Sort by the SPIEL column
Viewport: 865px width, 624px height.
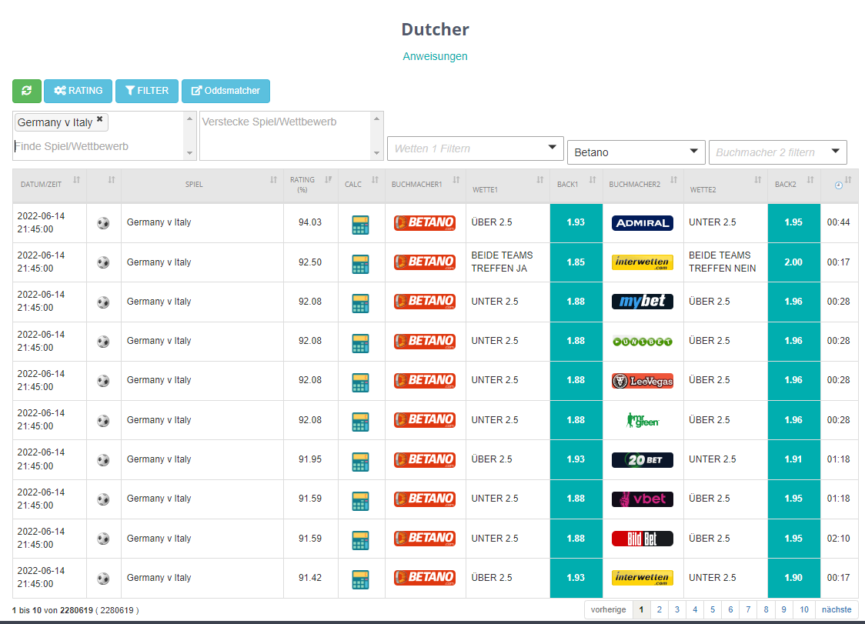pos(202,185)
